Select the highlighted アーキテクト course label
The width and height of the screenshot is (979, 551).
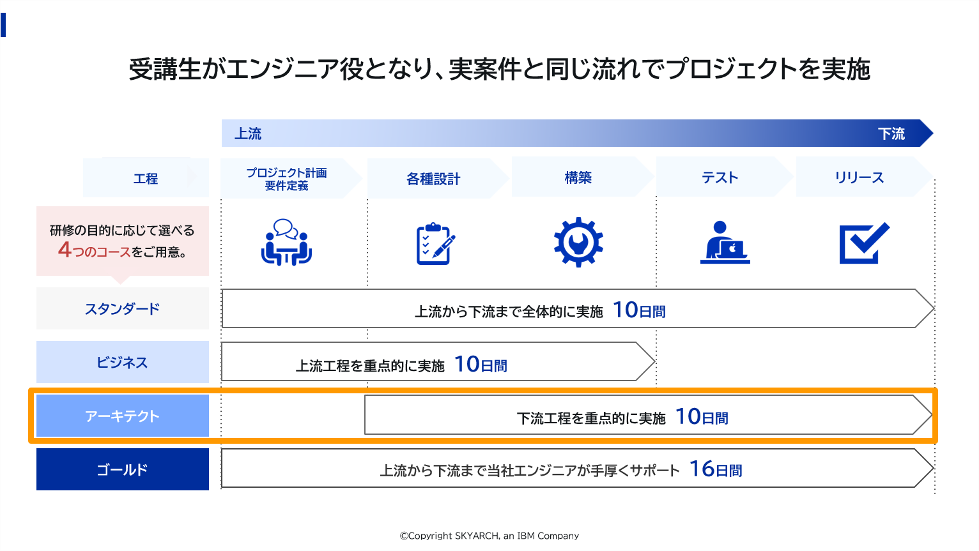pos(123,416)
